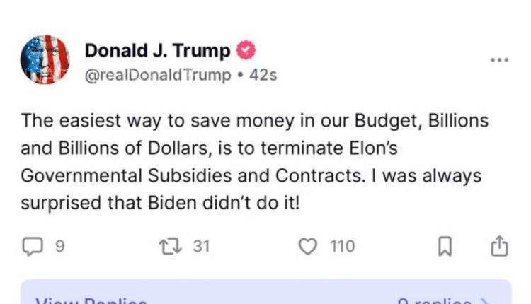Click the first post line starting 'The easiest way'
This screenshot has width=531, height=304.
click(x=255, y=120)
